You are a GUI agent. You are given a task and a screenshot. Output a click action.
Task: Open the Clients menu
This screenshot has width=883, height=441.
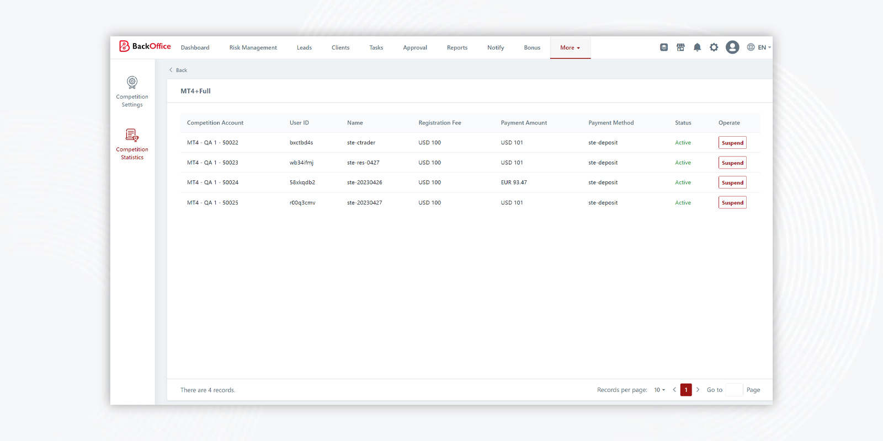click(341, 48)
